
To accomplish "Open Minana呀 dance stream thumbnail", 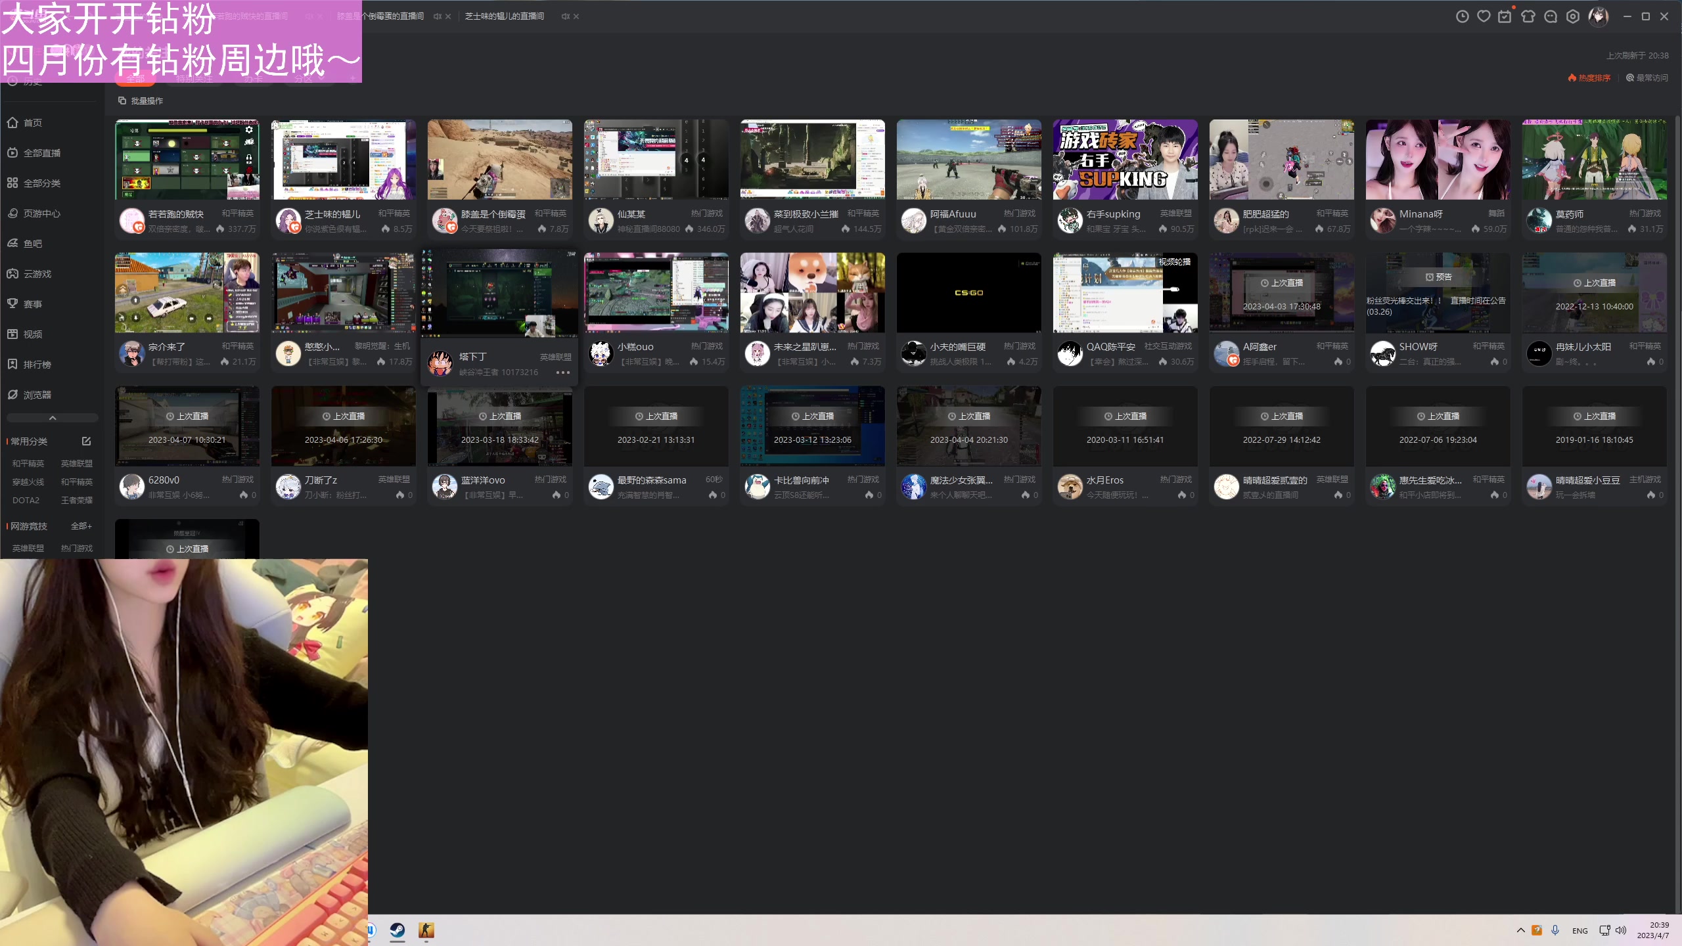I will pos(1438,160).
